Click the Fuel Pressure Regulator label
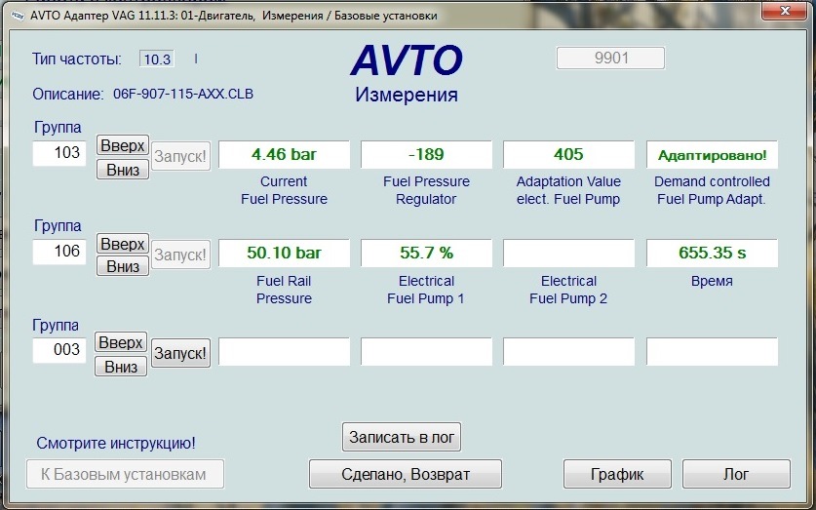Image resolution: width=816 pixels, height=510 pixels. (x=426, y=190)
